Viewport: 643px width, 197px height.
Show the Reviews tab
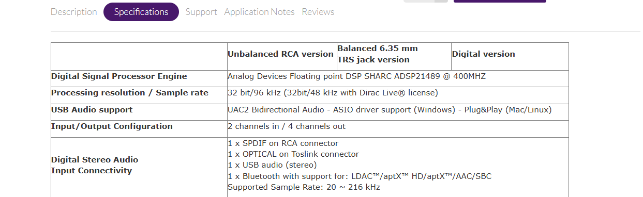coord(318,12)
